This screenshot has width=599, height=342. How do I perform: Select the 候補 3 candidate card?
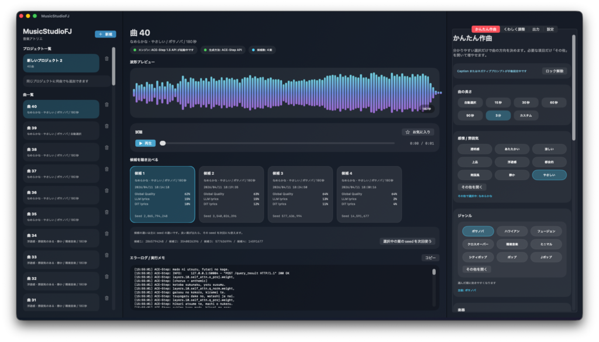coord(300,194)
